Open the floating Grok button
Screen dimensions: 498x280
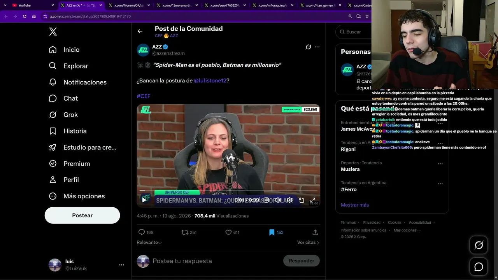tap(479, 245)
